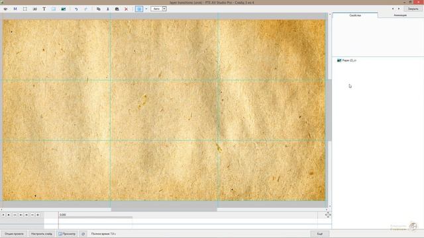Switch to the Анимация tab
The image size is (424, 238).
400,15
